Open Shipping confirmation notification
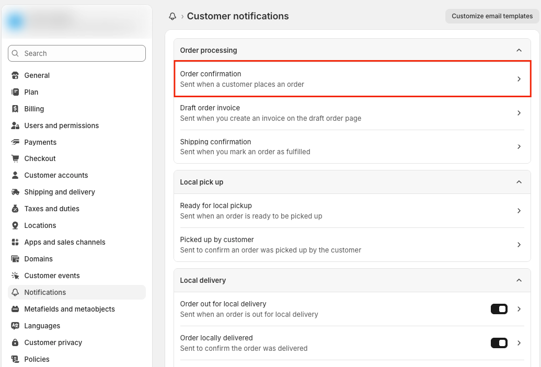The height and width of the screenshot is (367, 541). point(352,146)
